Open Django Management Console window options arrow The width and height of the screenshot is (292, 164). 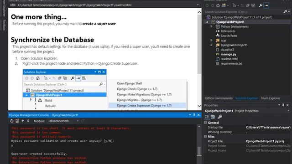pos(190,115)
